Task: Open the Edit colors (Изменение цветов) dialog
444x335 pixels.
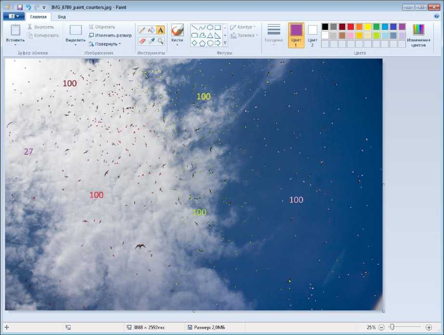Action: [418, 35]
